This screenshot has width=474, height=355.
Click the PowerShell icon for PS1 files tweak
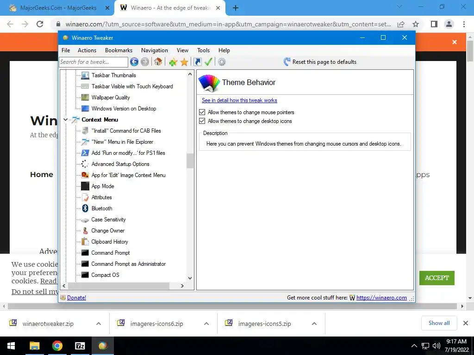tap(85, 153)
